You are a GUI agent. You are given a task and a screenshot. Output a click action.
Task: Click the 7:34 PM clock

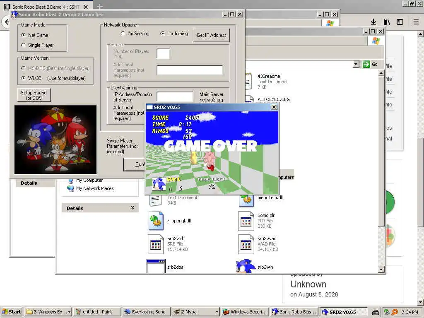410,312
